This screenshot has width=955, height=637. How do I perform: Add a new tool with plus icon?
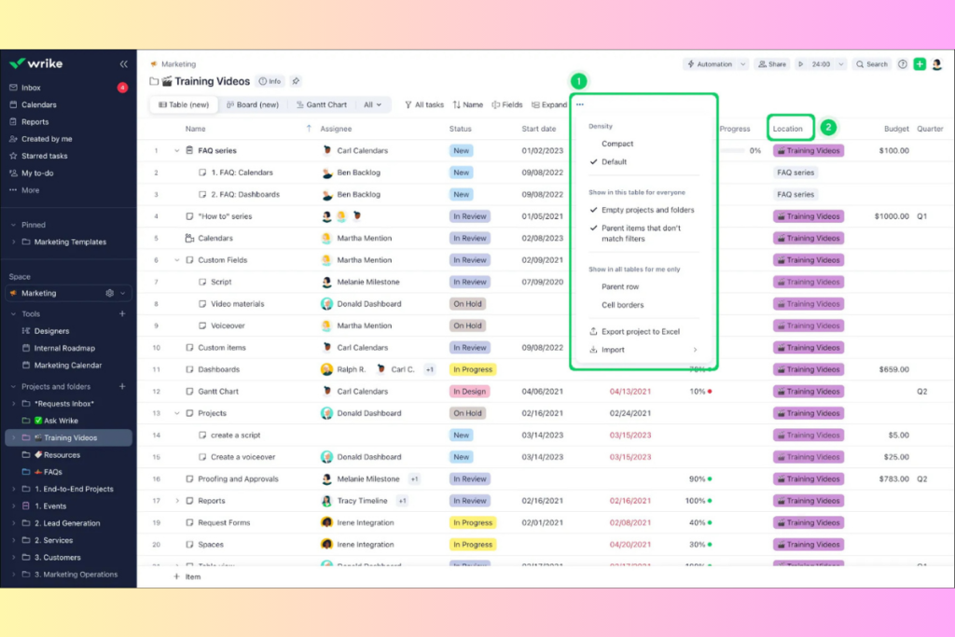[122, 313]
